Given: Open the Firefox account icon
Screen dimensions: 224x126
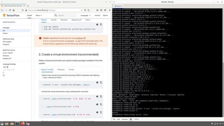Looking at the screenshot, I should tap(105, 10).
